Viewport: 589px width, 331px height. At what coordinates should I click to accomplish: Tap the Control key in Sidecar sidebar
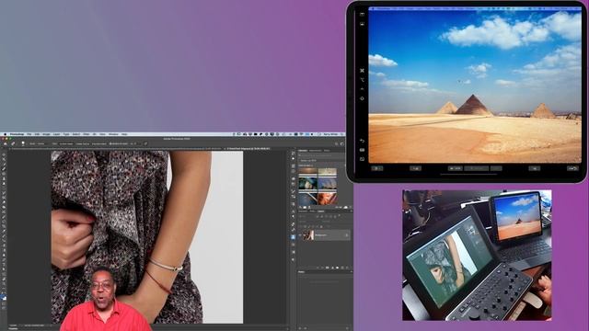[362, 89]
